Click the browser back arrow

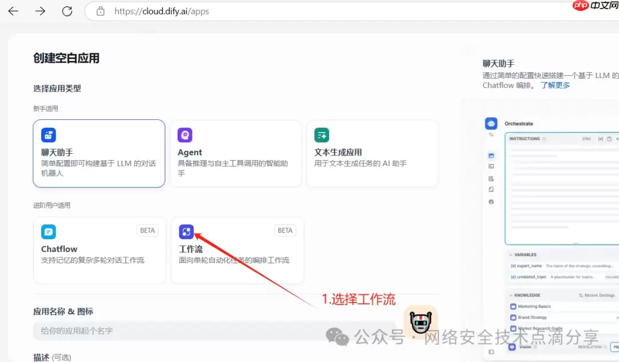(13, 11)
